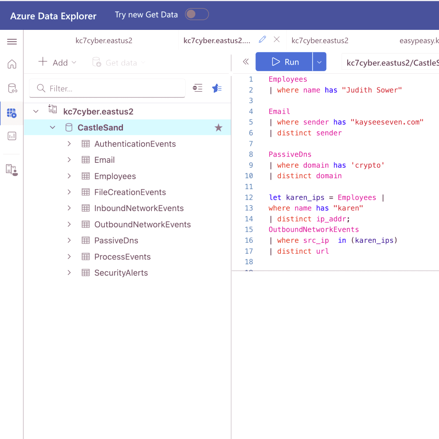Click the 'Try new Get Data' label
Screen dimensions: 439x439
146,14
